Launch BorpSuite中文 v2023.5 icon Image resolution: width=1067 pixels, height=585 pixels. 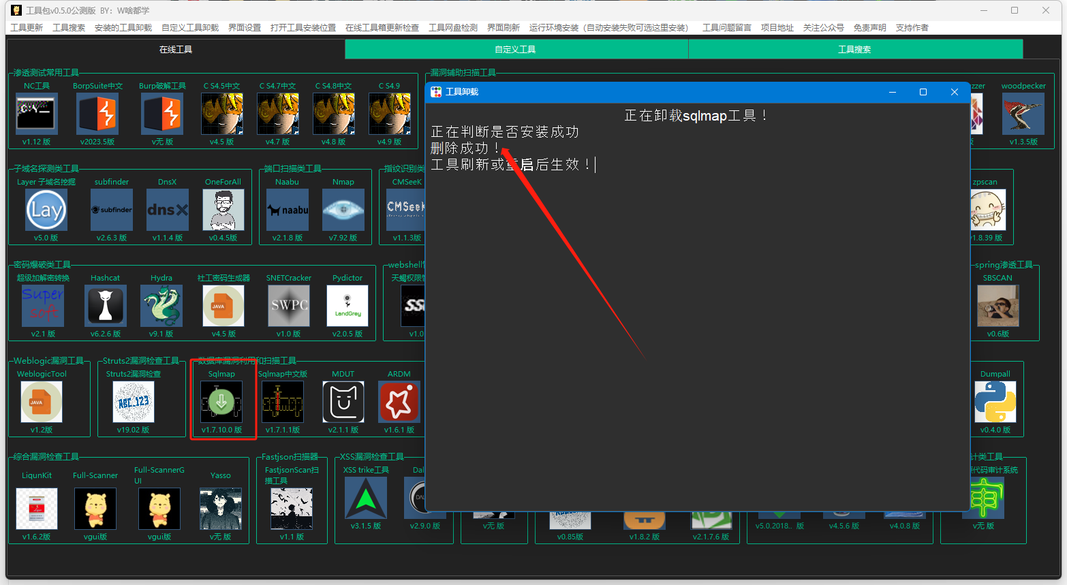click(x=97, y=114)
